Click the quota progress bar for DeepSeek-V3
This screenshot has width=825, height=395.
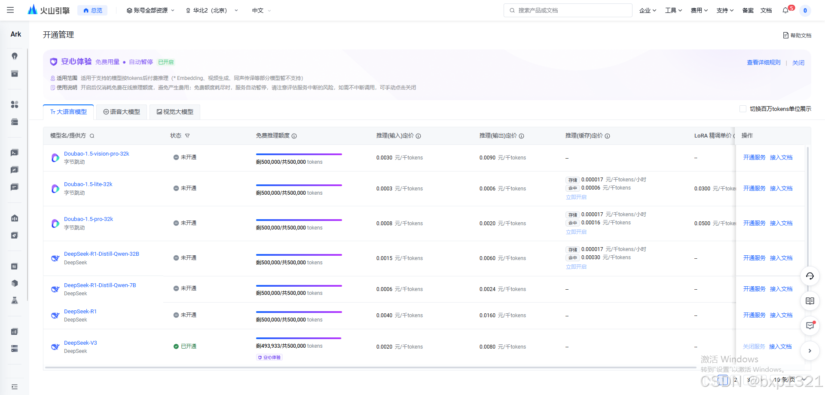[299, 338]
